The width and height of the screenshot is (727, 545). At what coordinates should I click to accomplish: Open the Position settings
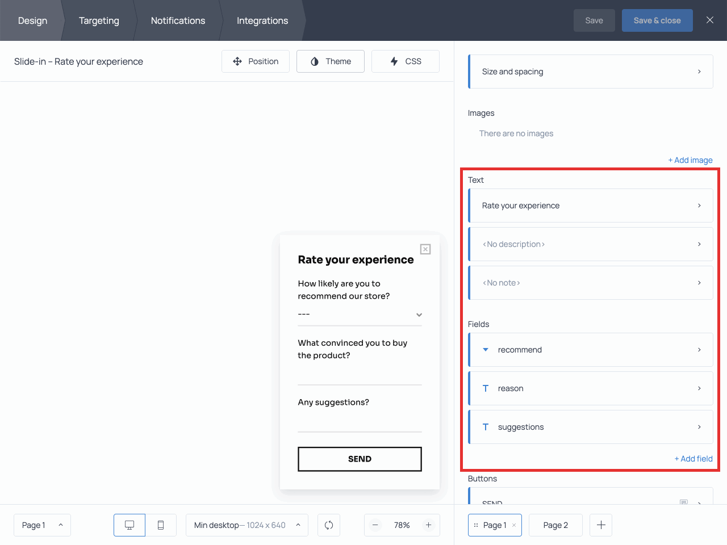pos(256,61)
